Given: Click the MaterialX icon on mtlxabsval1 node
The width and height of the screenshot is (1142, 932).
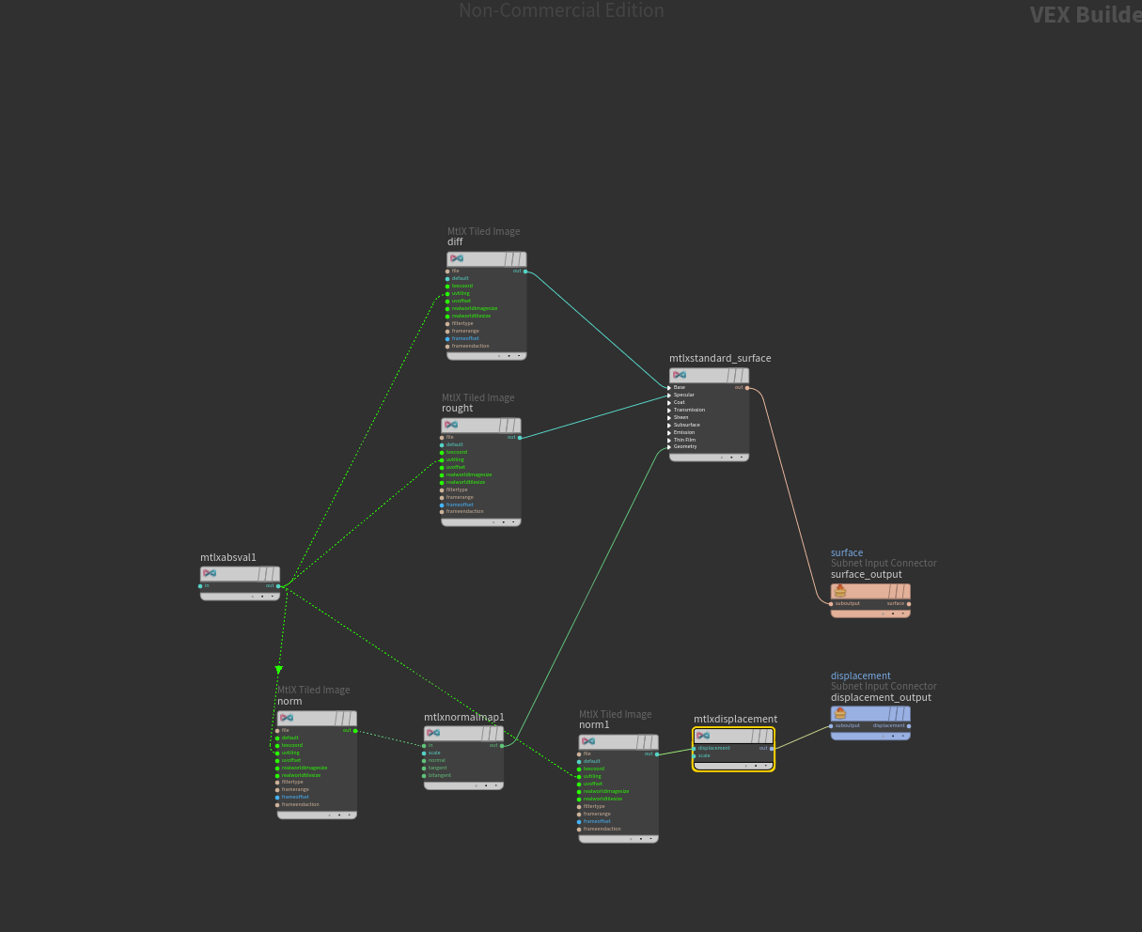Looking at the screenshot, I should coord(210,573).
